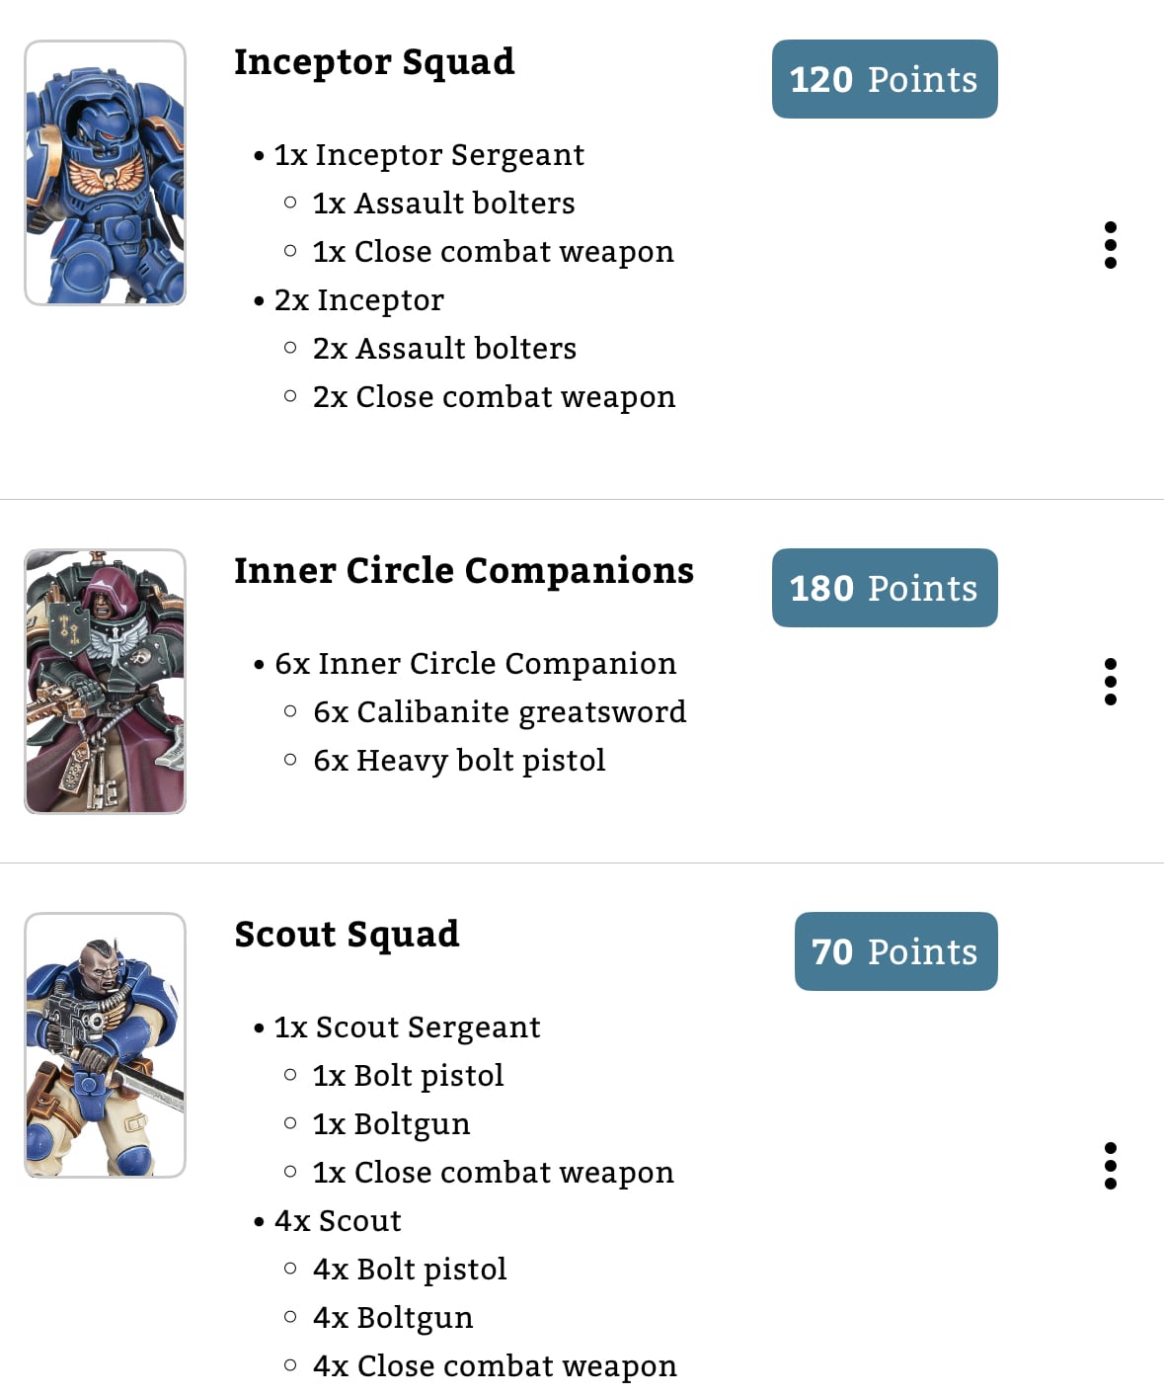Click the 1x Inceptor Sergeant entry
The width and height of the screenshot is (1164, 1397).
point(429,155)
